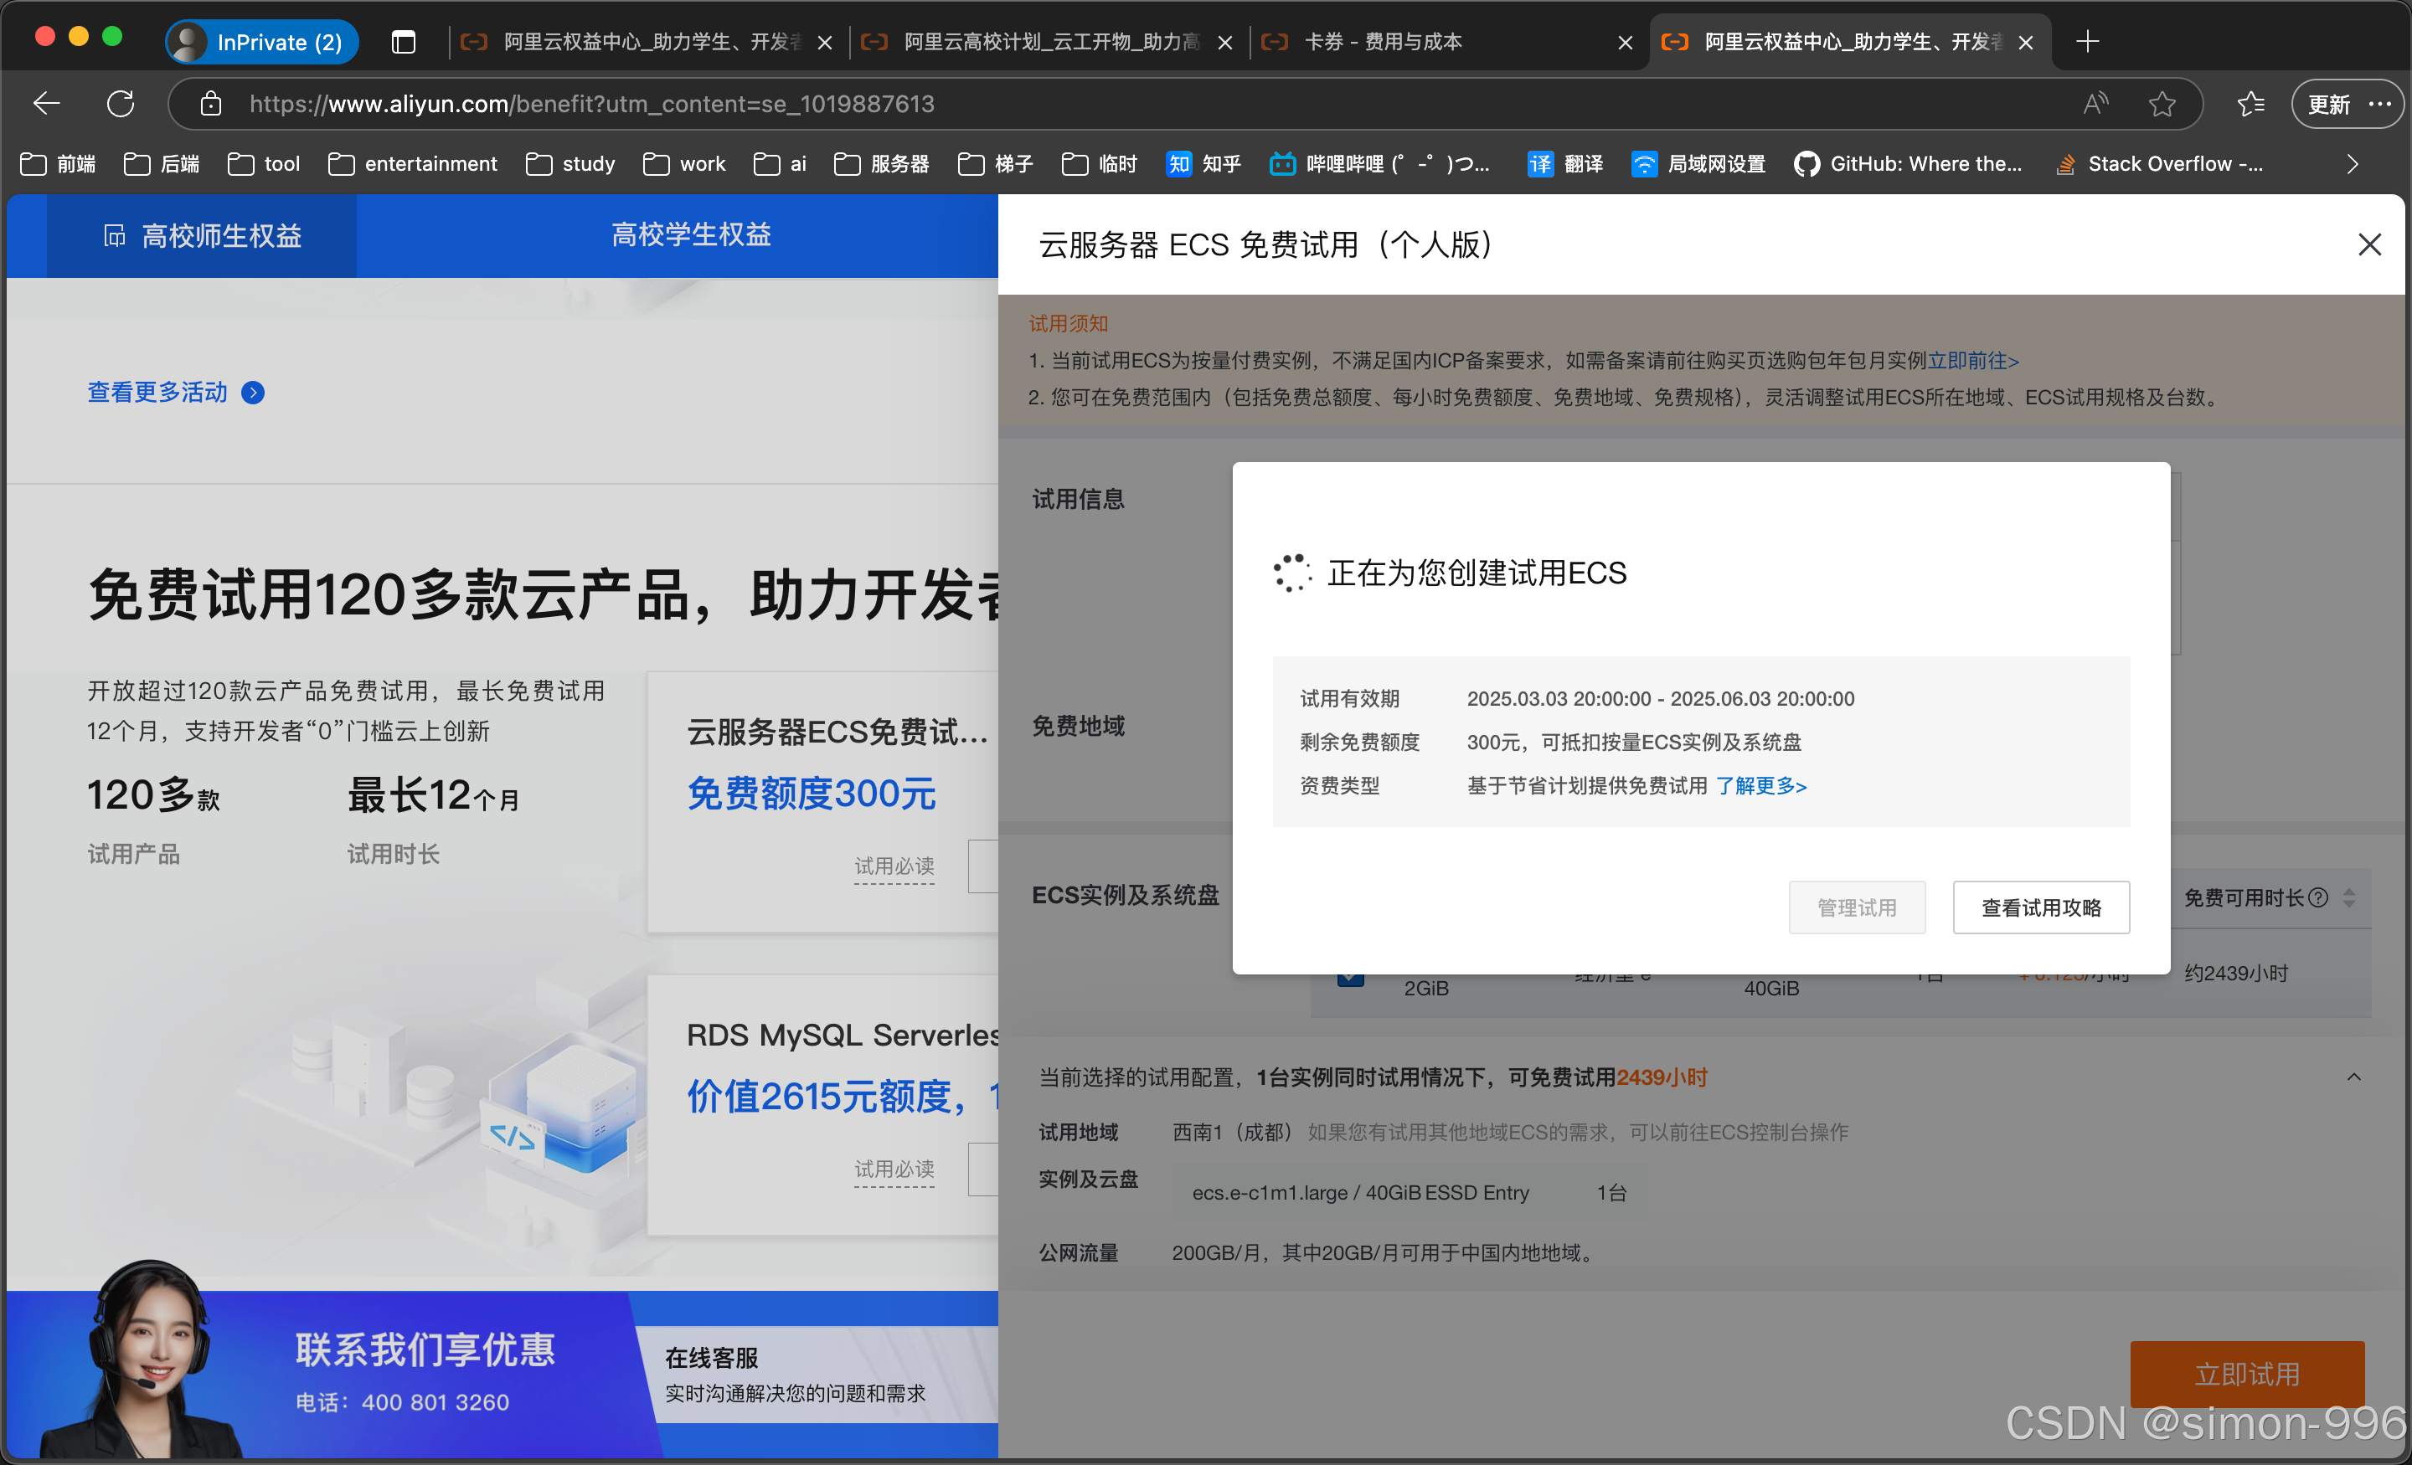The width and height of the screenshot is (2412, 1465).
Task: Click the arrow icon beside 查看更多活动
Action: pyautogui.click(x=253, y=393)
